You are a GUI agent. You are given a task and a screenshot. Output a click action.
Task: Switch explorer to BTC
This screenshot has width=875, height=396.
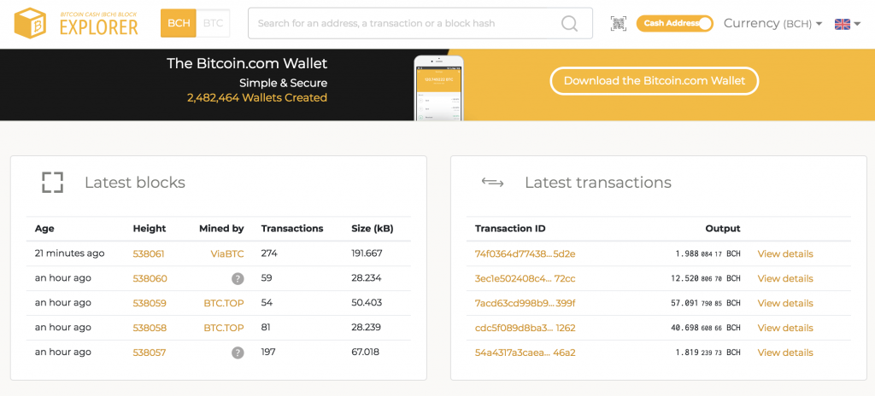[x=214, y=23]
